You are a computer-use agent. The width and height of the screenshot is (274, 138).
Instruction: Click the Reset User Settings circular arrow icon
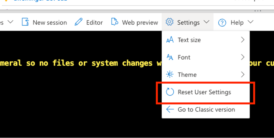coord(170,92)
